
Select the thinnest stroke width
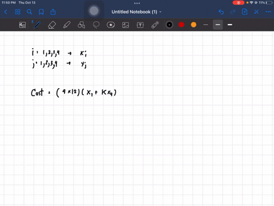(205, 25)
